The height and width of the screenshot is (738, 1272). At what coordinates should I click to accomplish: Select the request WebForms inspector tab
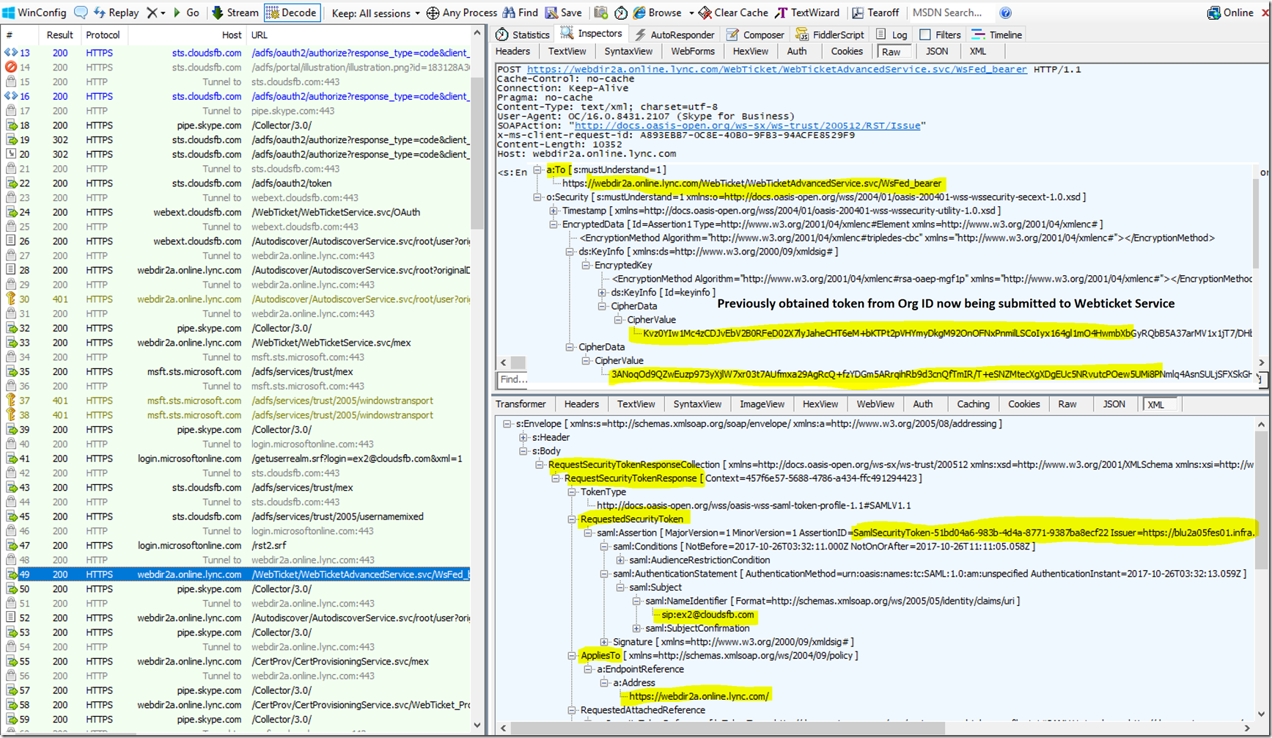pos(693,51)
